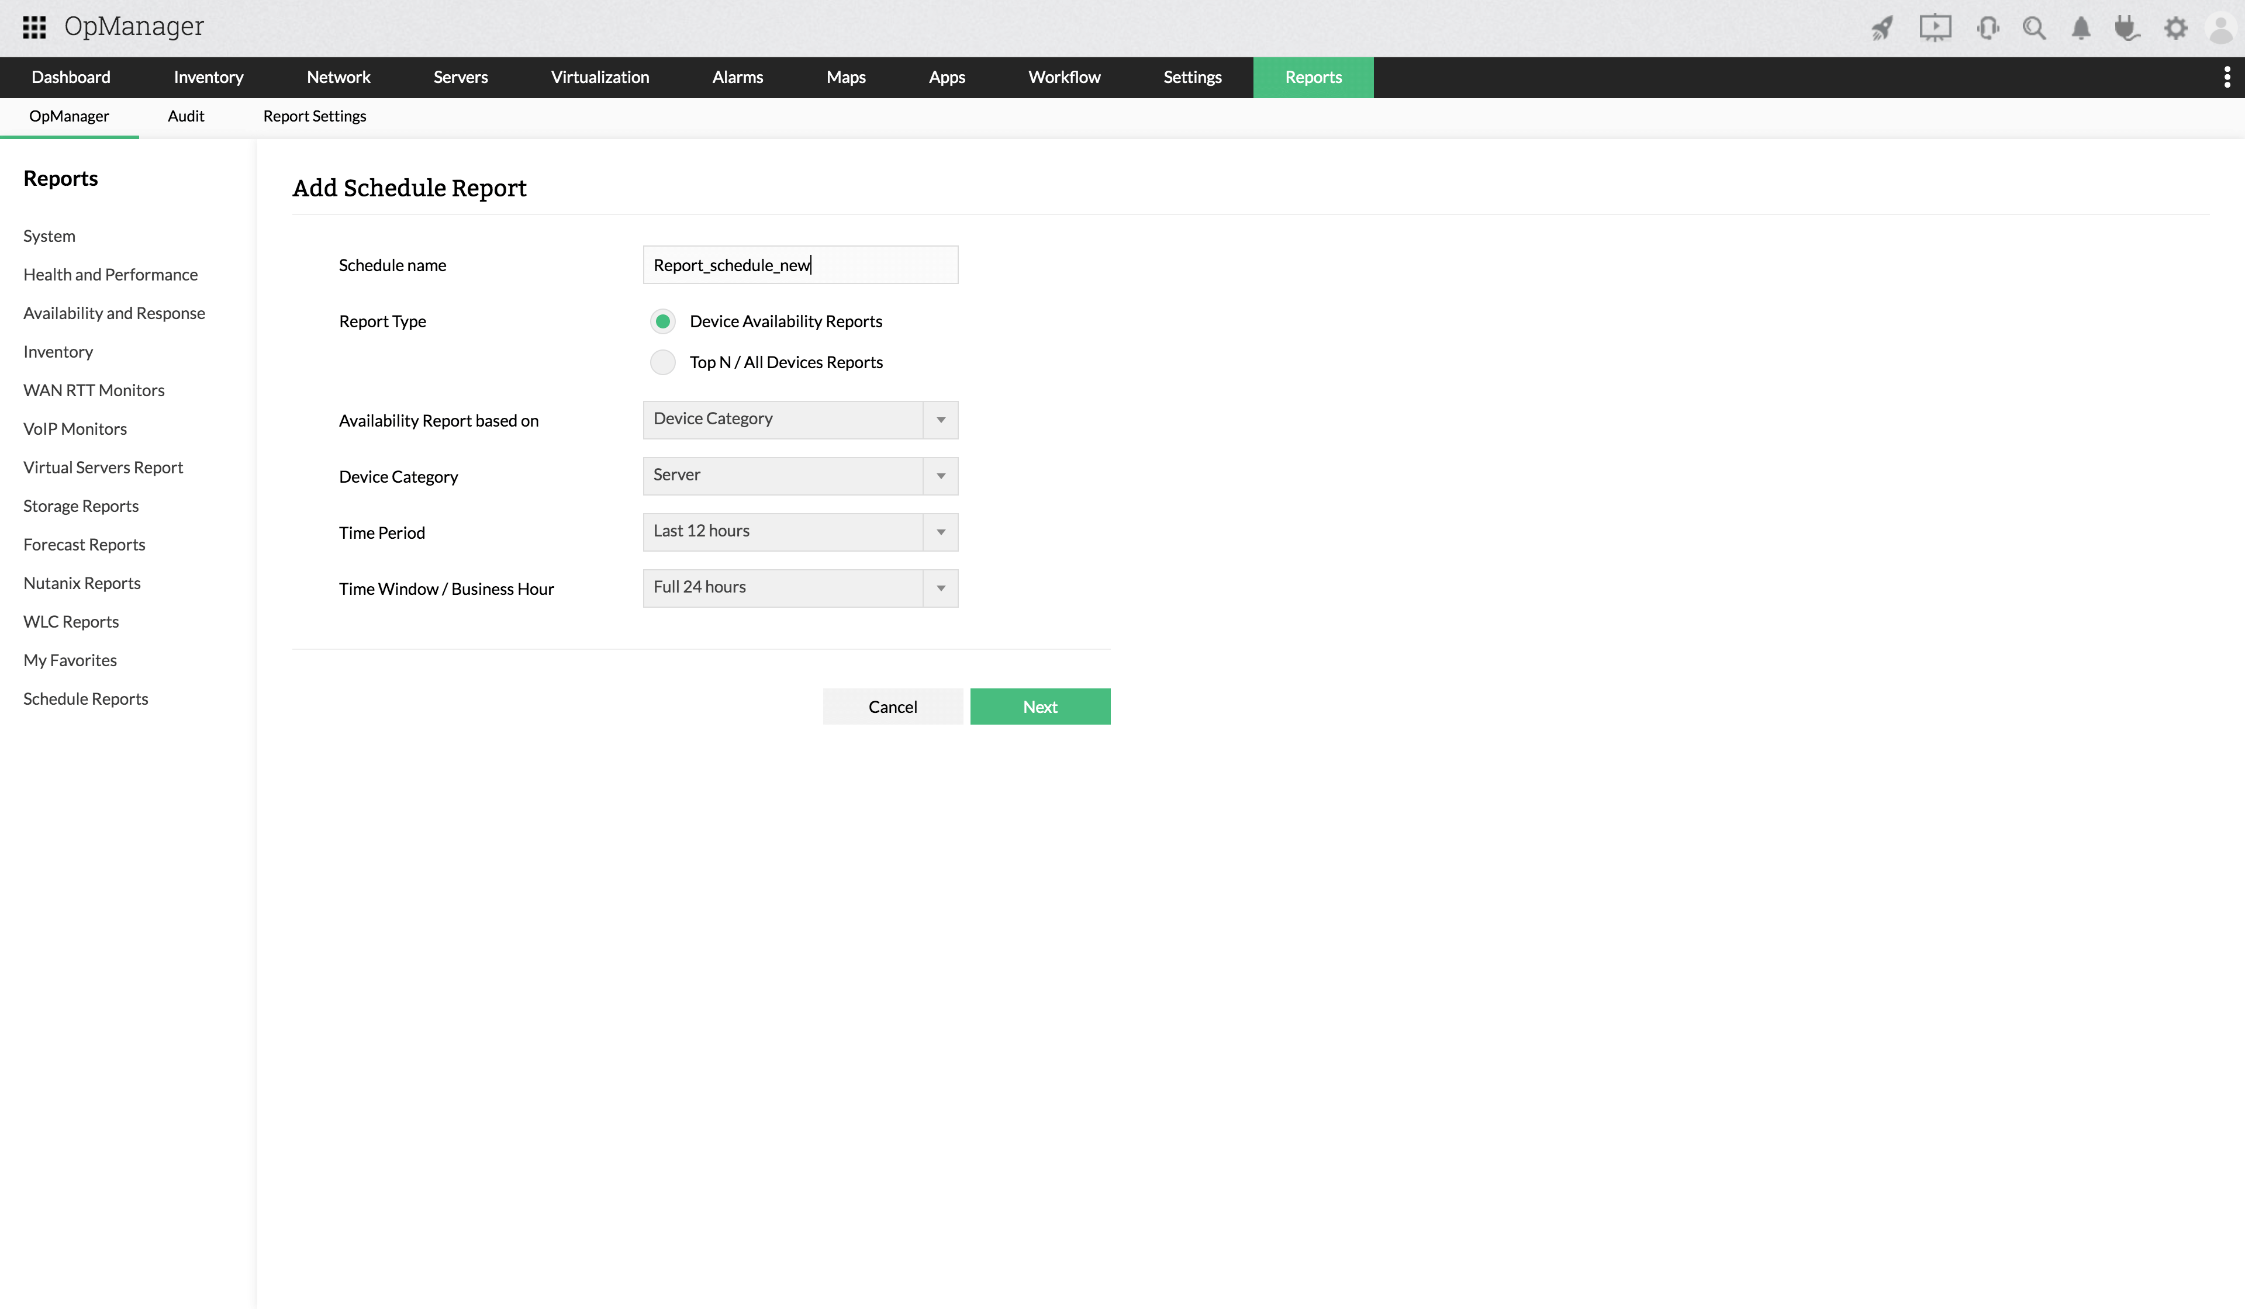Screen dimensions: 2245x1309
Task: Choose Top N / All Devices Reports option
Action: tap(663, 362)
